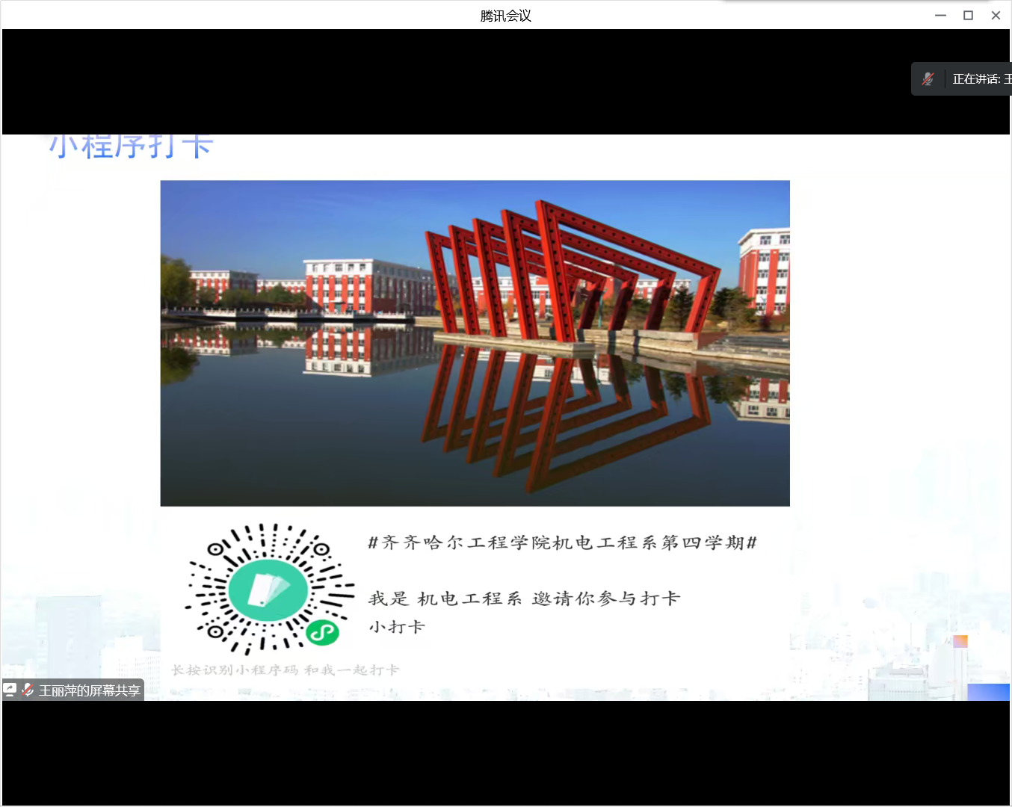The width and height of the screenshot is (1012, 807).
Task: Click the campus red sculpture photo
Action: coord(475,343)
